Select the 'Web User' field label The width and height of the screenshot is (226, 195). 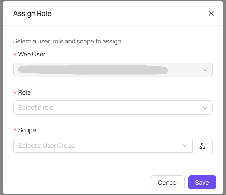click(32, 54)
